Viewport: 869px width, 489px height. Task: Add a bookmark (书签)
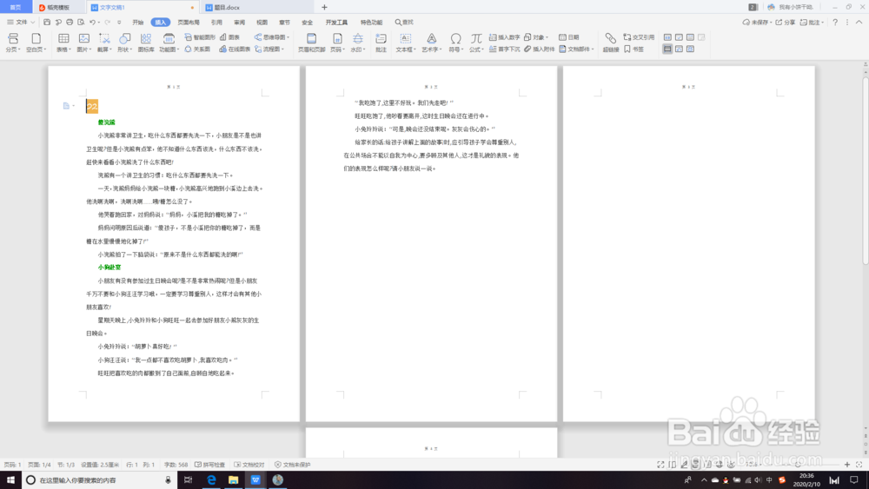click(x=634, y=50)
